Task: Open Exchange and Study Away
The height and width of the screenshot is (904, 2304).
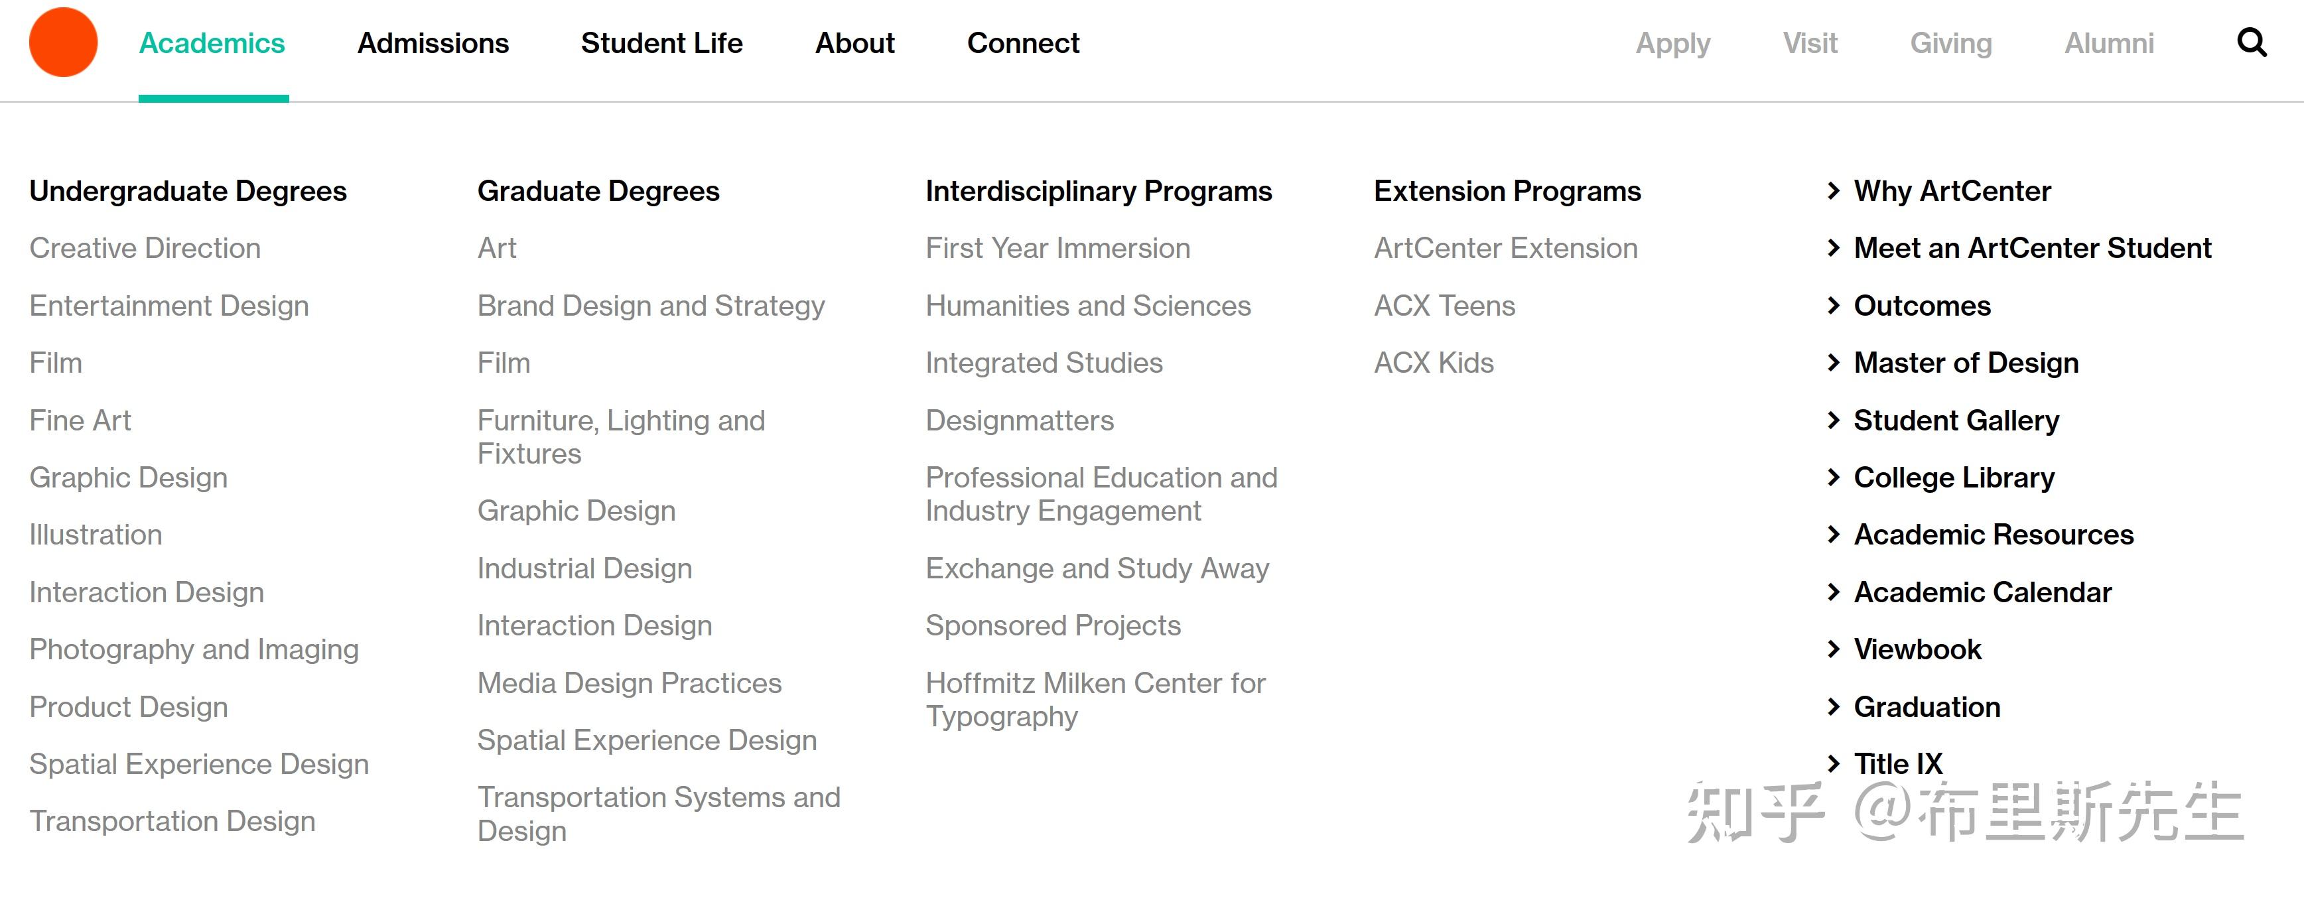Action: [1097, 568]
